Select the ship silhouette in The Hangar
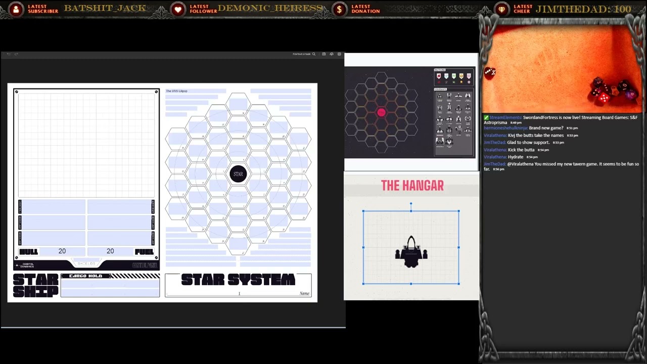The image size is (647, 364). coord(411,252)
